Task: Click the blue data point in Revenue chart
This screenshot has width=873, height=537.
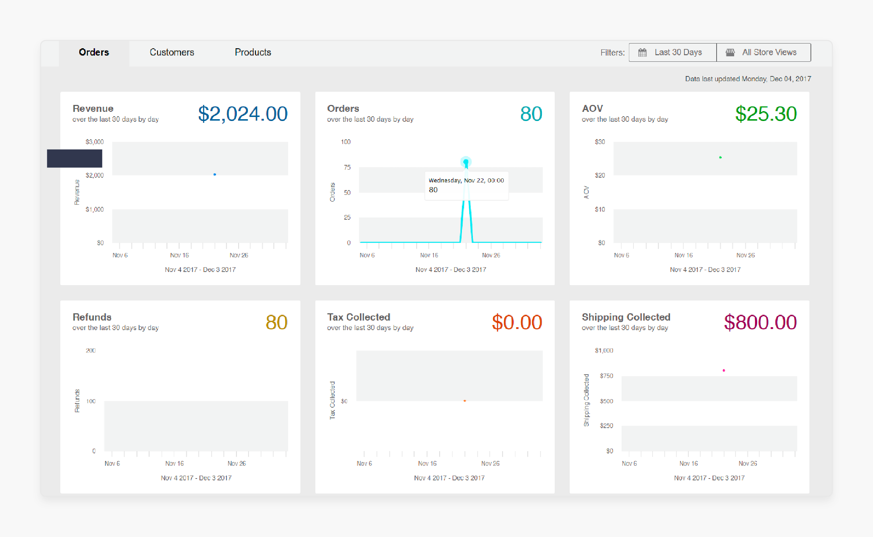Action: (215, 174)
